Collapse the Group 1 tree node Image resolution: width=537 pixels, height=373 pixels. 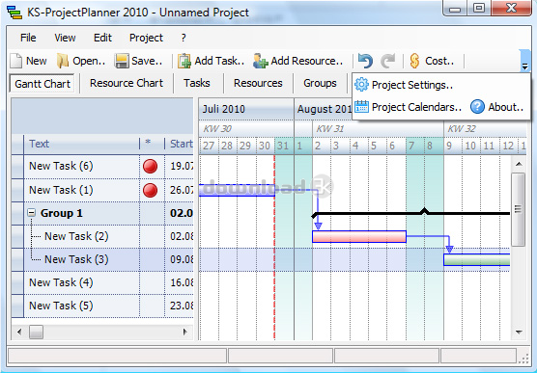tap(31, 213)
